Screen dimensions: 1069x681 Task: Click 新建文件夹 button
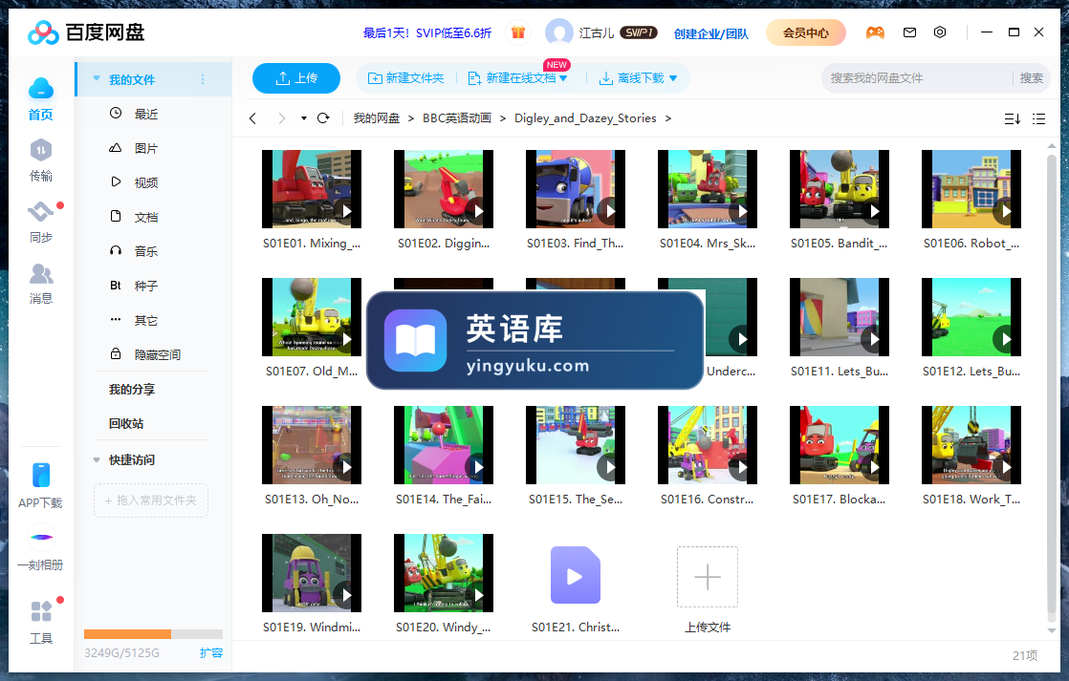tap(405, 78)
